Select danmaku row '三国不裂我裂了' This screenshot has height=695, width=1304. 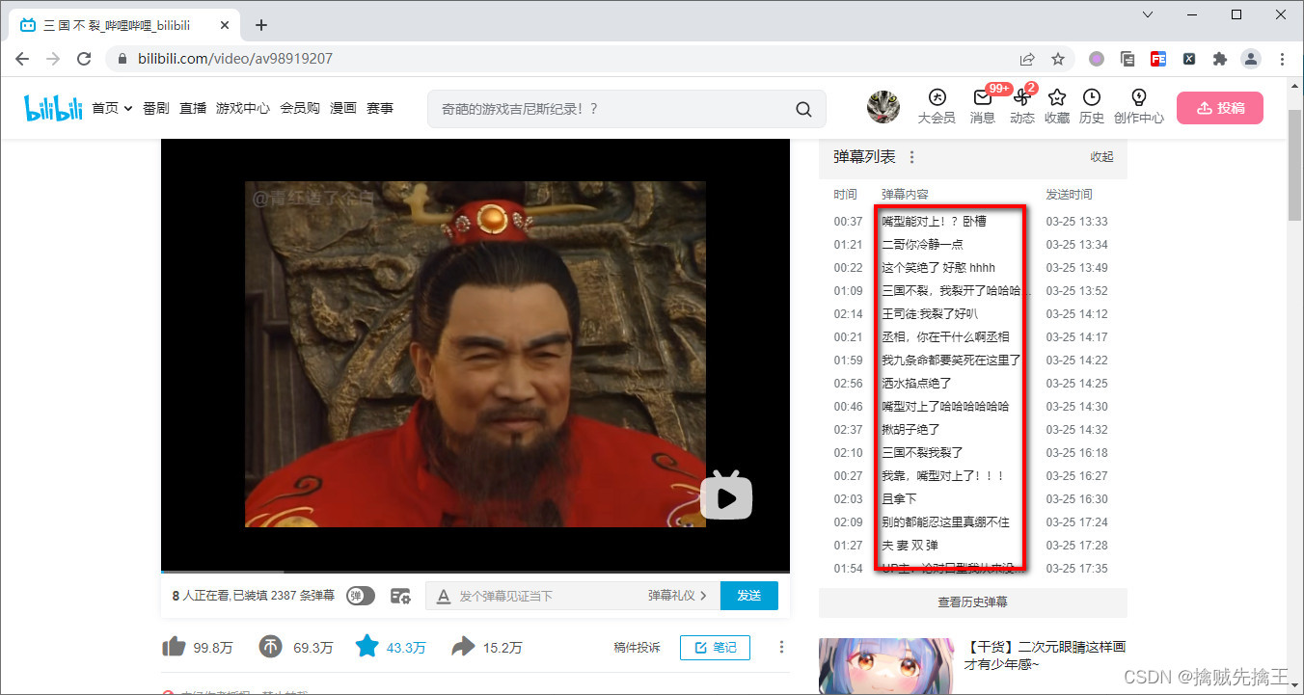(973, 453)
